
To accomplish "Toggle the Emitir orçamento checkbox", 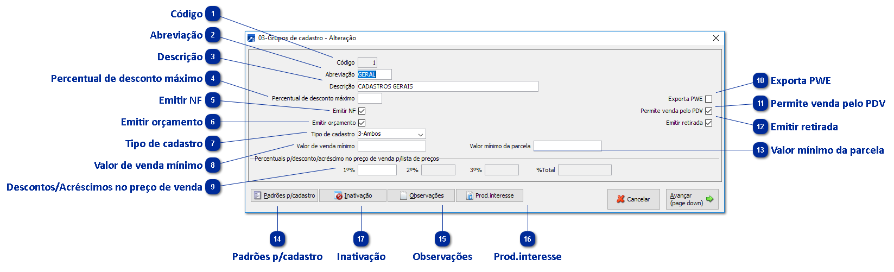I will tap(362, 123).
